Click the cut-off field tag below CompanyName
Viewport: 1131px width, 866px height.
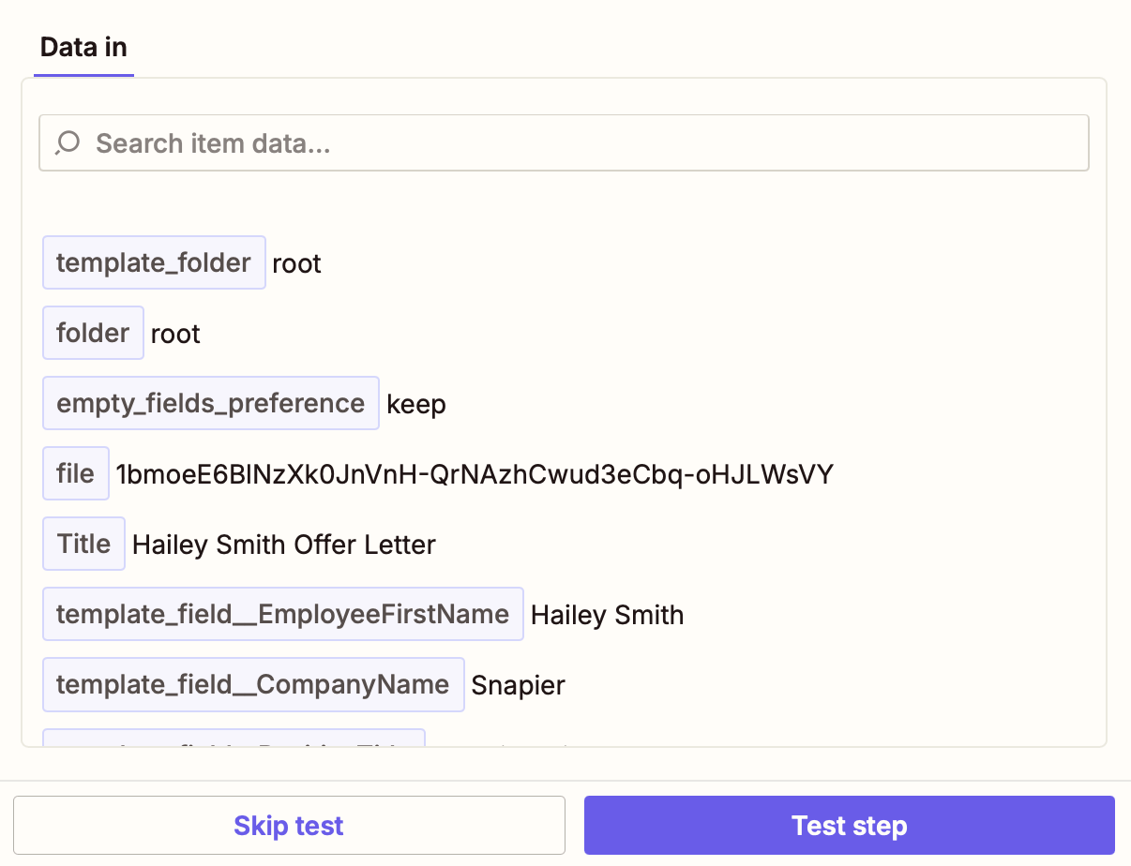pos(234,739)
